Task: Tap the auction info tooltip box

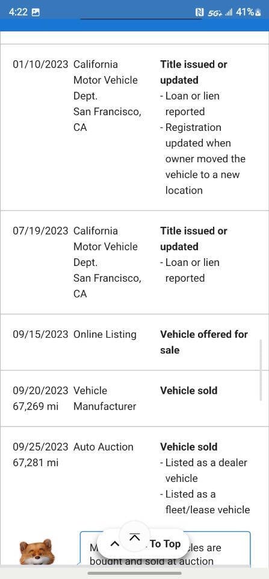Action: pos(165,549)
